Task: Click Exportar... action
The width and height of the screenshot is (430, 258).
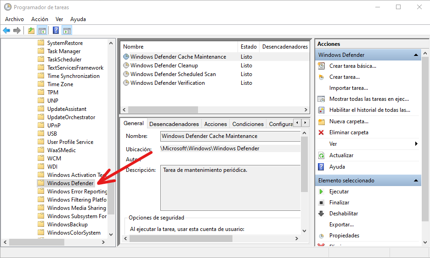Action: coord(341,225)
